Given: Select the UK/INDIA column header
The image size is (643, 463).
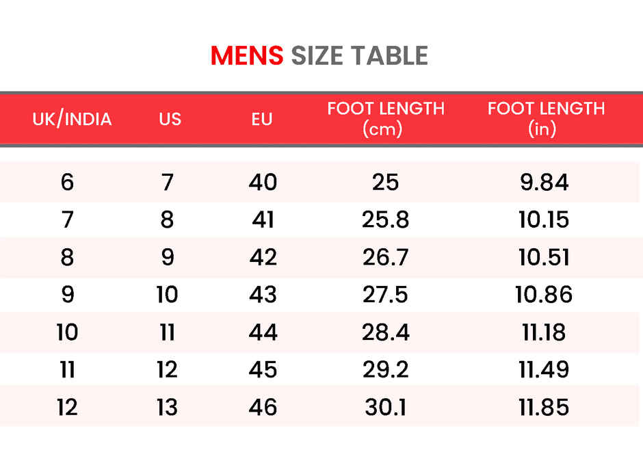Looking at the screenshot, I should click(72, 119).
